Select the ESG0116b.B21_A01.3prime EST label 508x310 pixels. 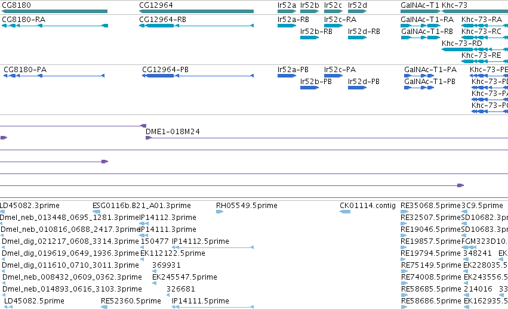(141, 206)
